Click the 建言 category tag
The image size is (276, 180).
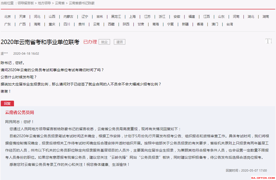point(119,42)
